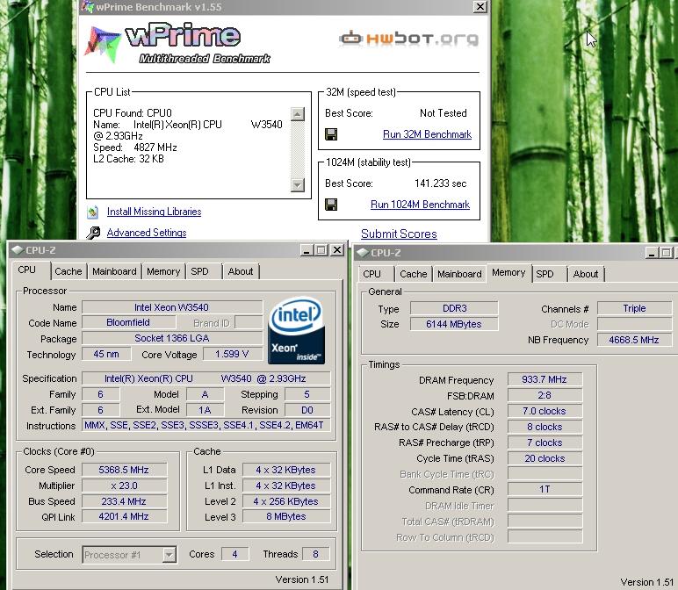Click the memory Type DDR3 field
Viewport: 678px width, 590px height.
pyautogui.click(x=454, y=308)
